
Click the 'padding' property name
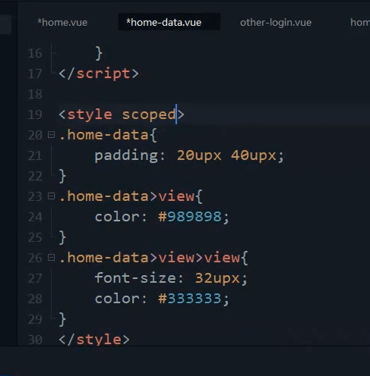pyautogui.click(x=126, y=155)
